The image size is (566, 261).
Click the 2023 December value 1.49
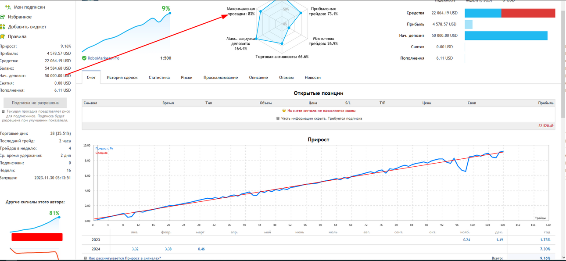[x=499, y=240]
